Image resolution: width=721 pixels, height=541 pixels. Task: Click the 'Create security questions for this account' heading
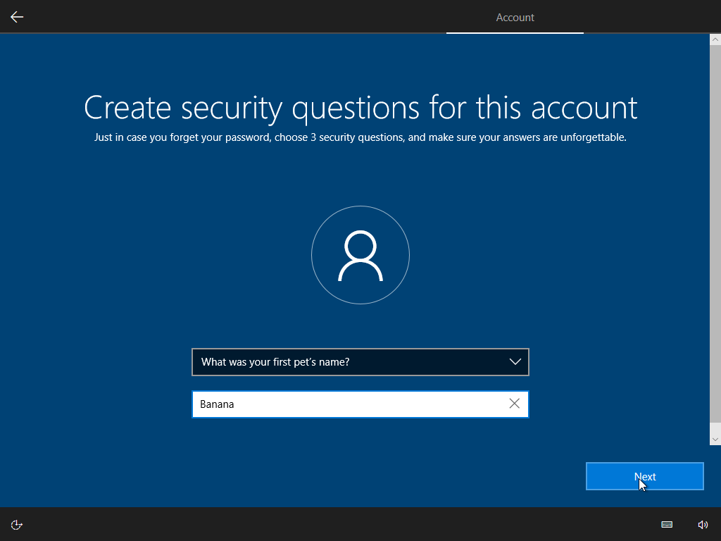point(360,108)
